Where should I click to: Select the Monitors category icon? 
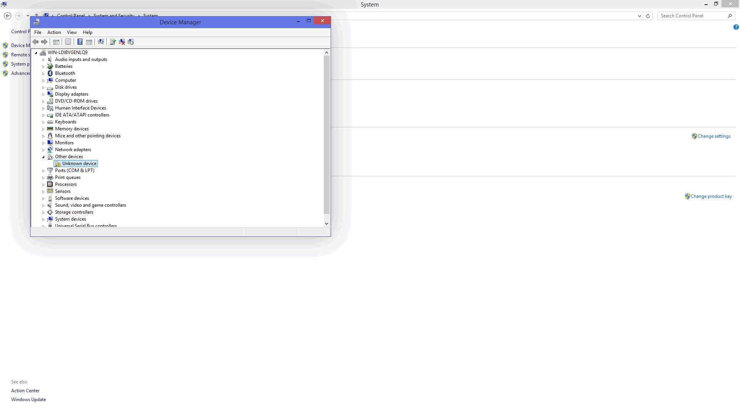(x=50, y=143)
